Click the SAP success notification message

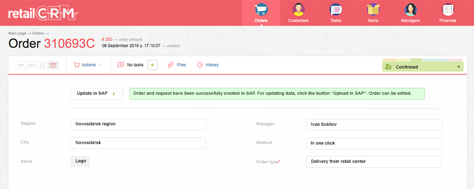click(x=277, y=94)
